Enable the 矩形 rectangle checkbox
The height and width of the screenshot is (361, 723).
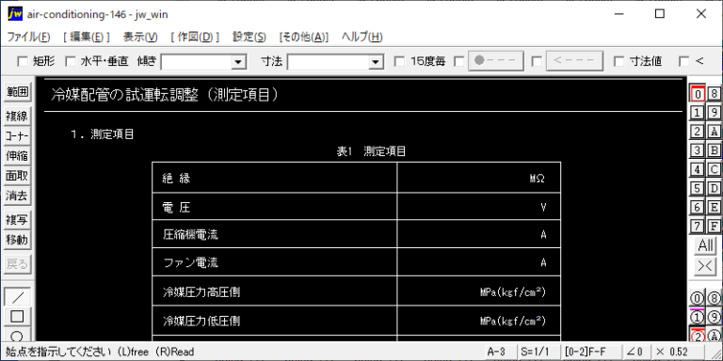(23, 61)
